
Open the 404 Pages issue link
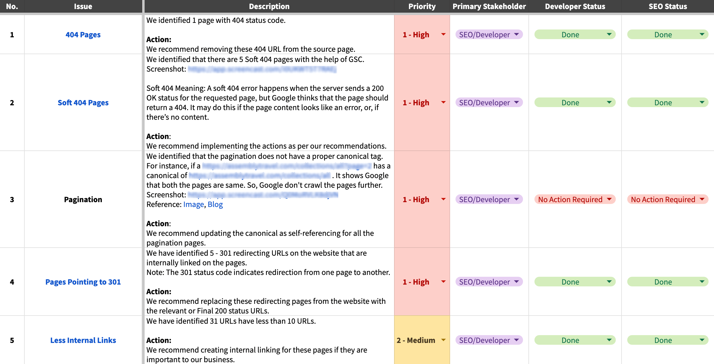[x=83, y=35]
